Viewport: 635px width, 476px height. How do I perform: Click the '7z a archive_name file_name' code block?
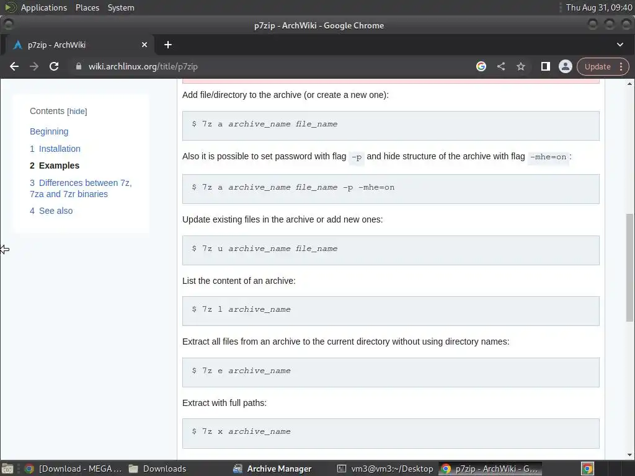[391, 125]
